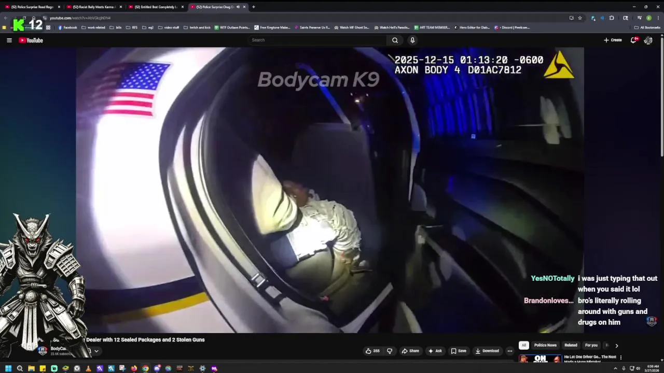The width and height of the screenshot is (664, 373).
Task: Open options for 'He Let One Driver Go' video
Action: pos(620,357)
